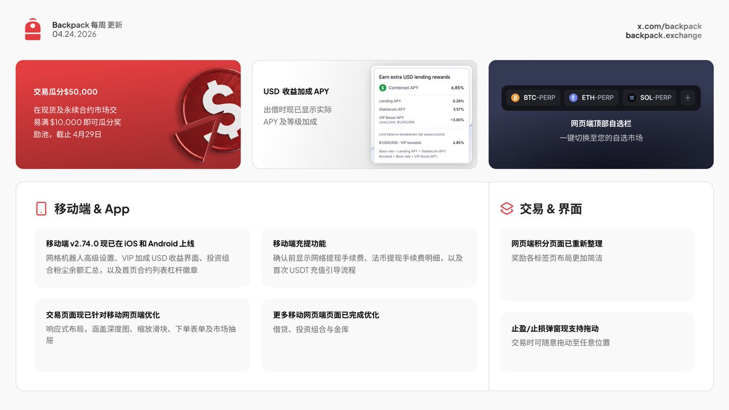Screen dimensions: 729x410
Task: Open the backpack.exchange link
Action: tap(663, 35)
